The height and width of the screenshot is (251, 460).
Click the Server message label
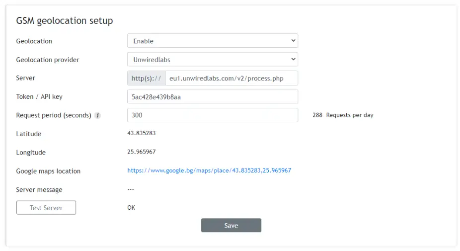tap(39, 190)
